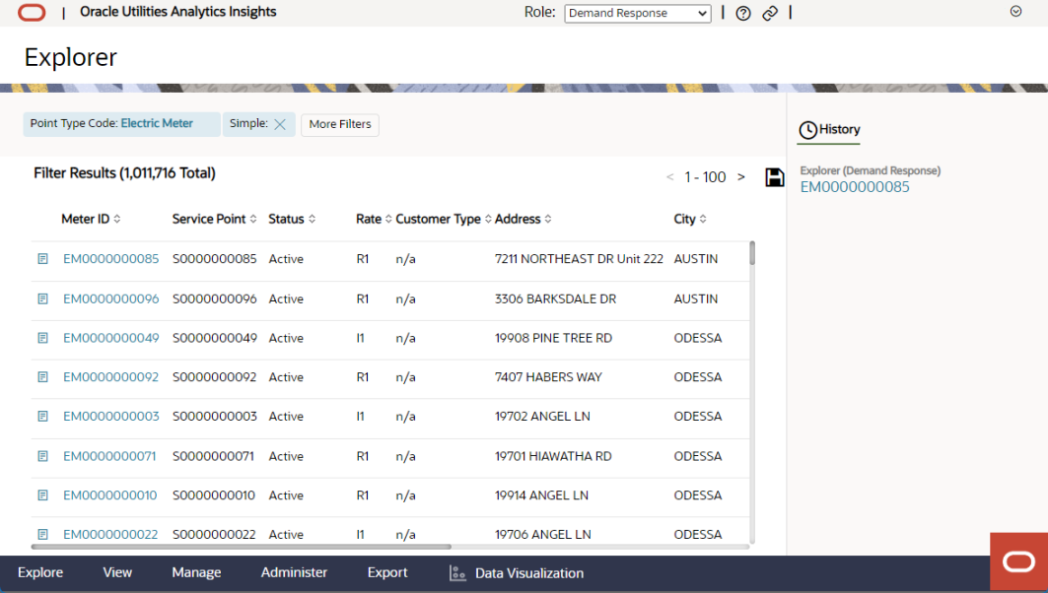Viewport: 1048px width, 593px height.
Task: Open the Role dropdown showing Demand Response
Action: point(638,14)
